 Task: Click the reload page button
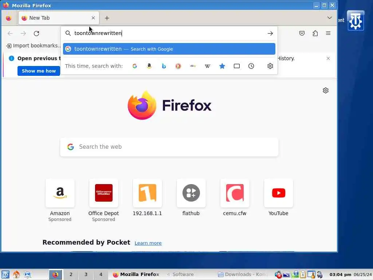click(36, 33)
